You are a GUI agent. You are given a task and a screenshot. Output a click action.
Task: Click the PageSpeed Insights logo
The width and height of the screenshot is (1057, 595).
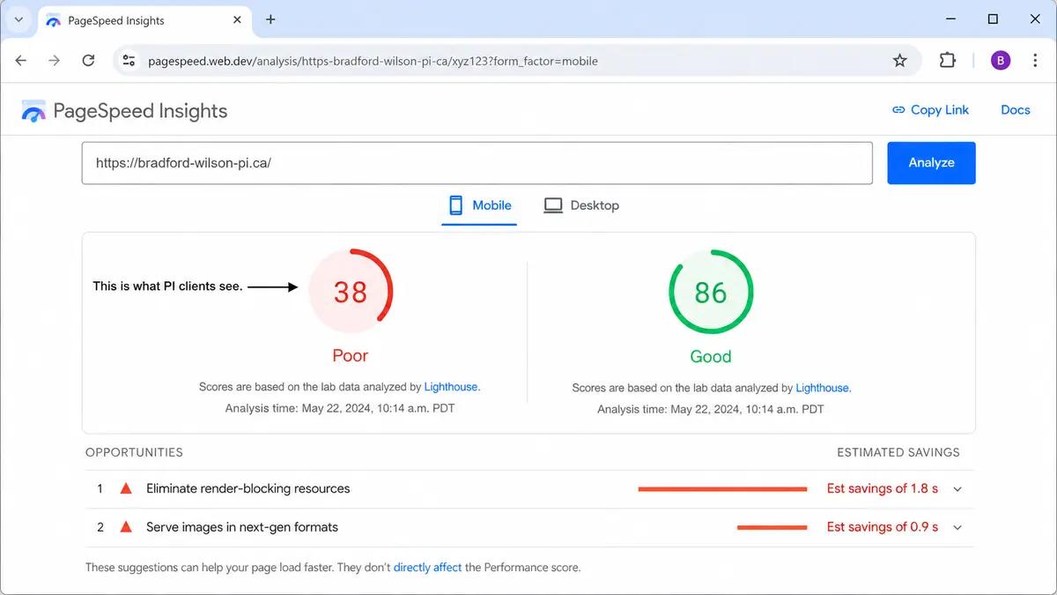click(33, 111)
